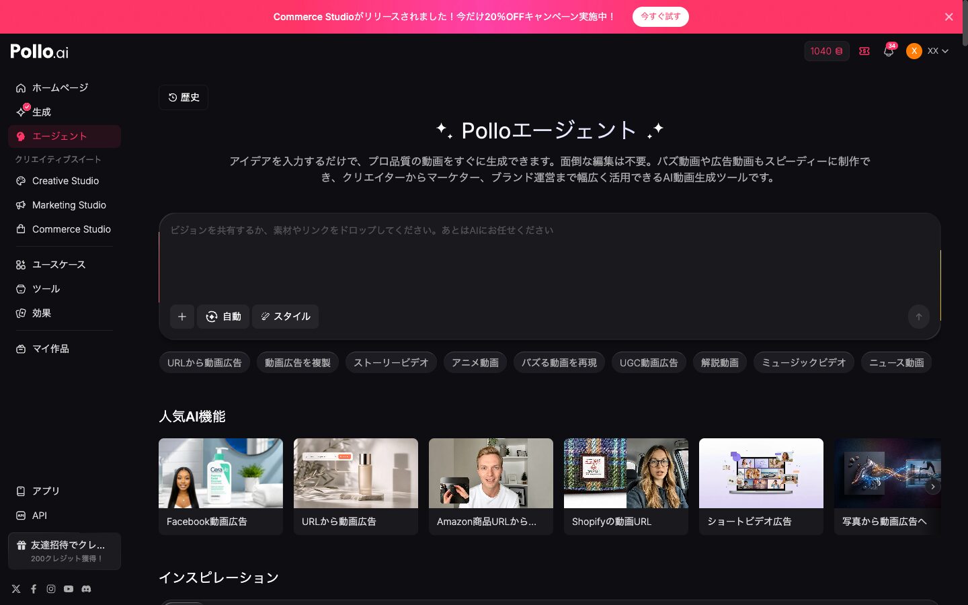
Task: Open Creative Studio
Action: pos(65,181)
